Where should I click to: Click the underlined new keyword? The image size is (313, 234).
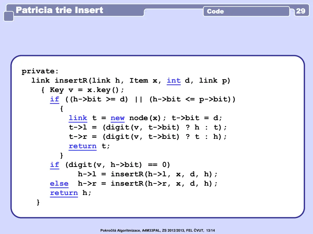[117, 118]
